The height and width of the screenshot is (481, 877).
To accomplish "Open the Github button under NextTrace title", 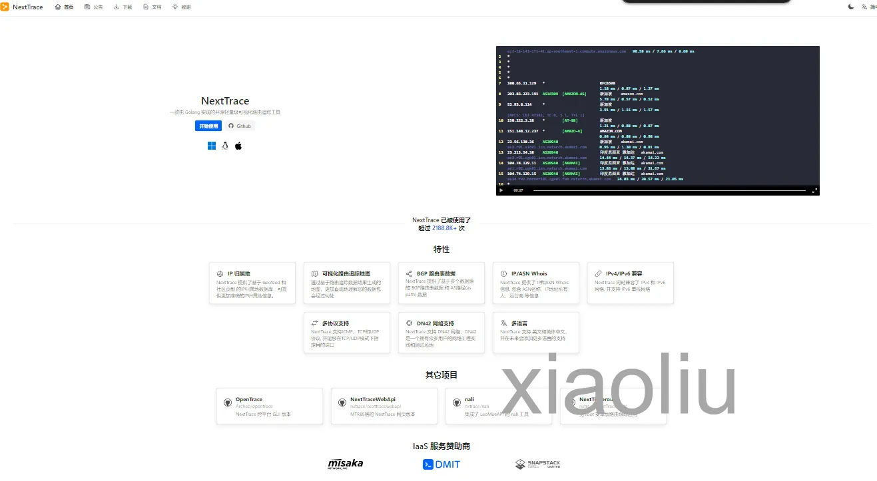I will 240,126.
